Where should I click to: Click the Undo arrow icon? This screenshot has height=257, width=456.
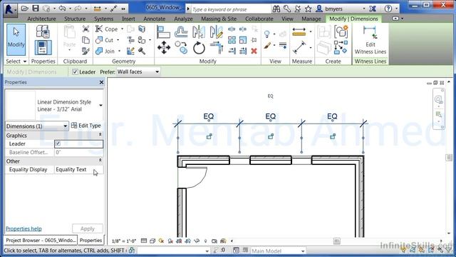click(x=62, y=9)
